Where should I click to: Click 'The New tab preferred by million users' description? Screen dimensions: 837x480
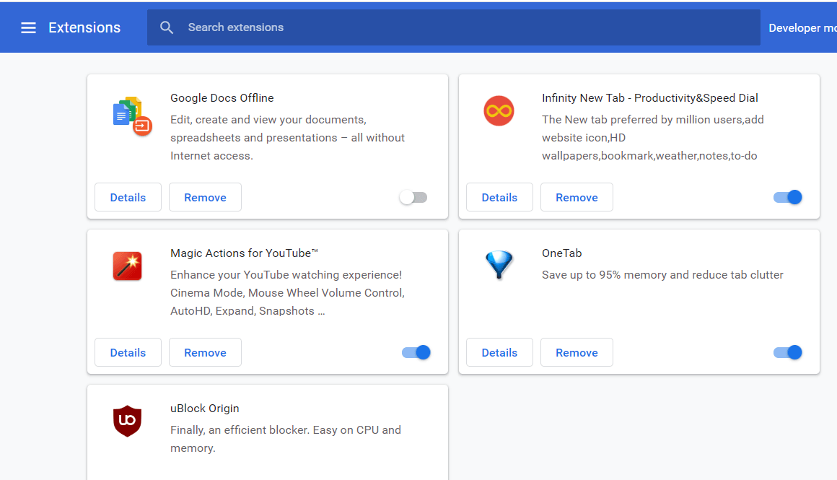click(653, 138)
